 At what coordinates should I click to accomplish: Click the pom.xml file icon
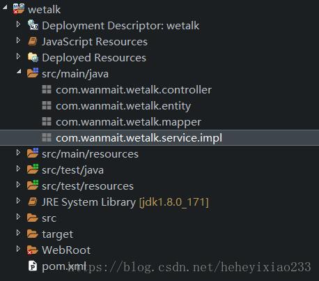33,266
